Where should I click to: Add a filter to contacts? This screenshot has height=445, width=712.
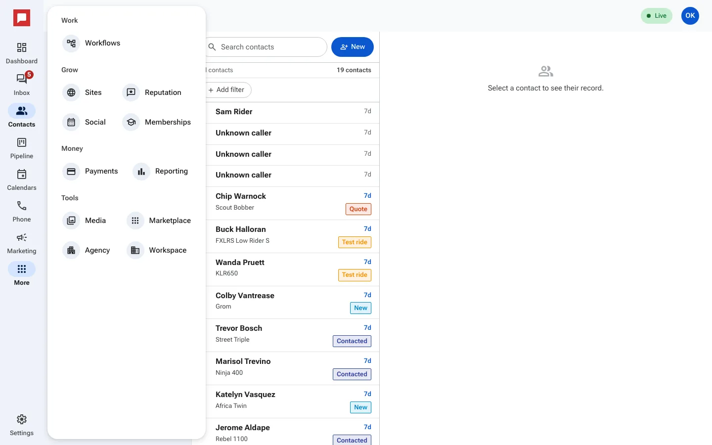(228, 90)
